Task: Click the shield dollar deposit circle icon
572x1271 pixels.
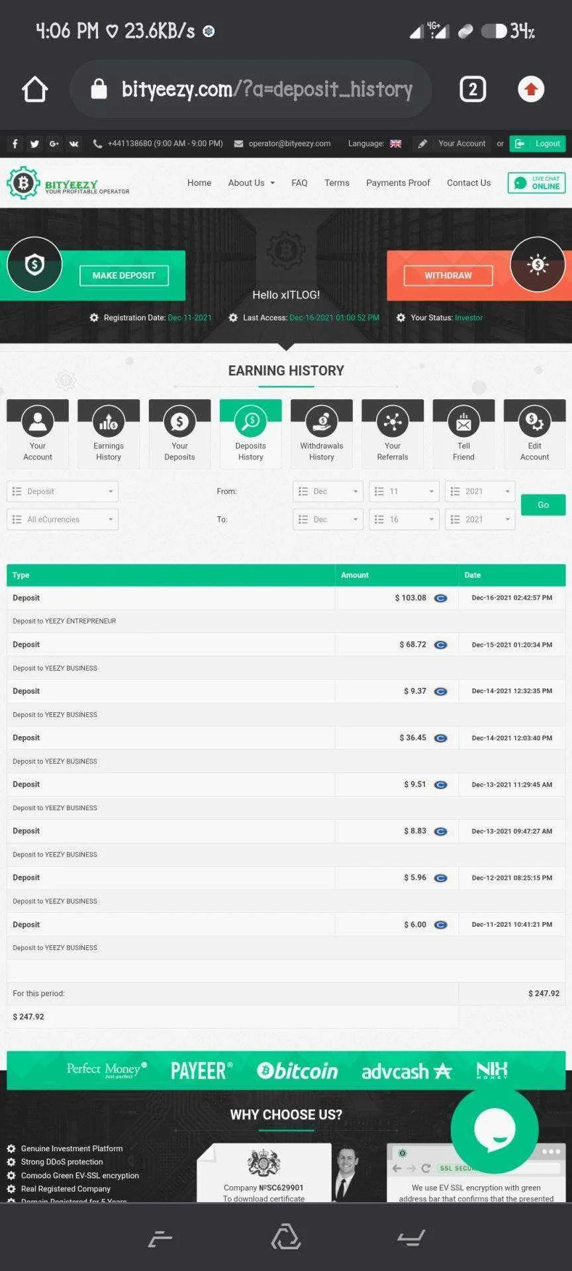Action: [x=34, y=265]
